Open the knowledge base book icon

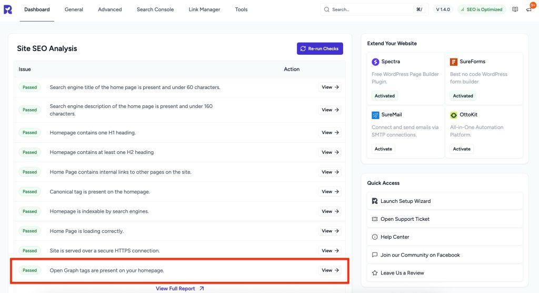click(x=515, y=9)
